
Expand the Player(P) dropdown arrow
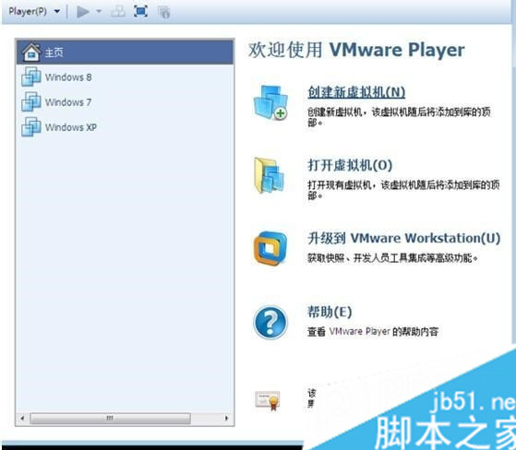point(57,11)
